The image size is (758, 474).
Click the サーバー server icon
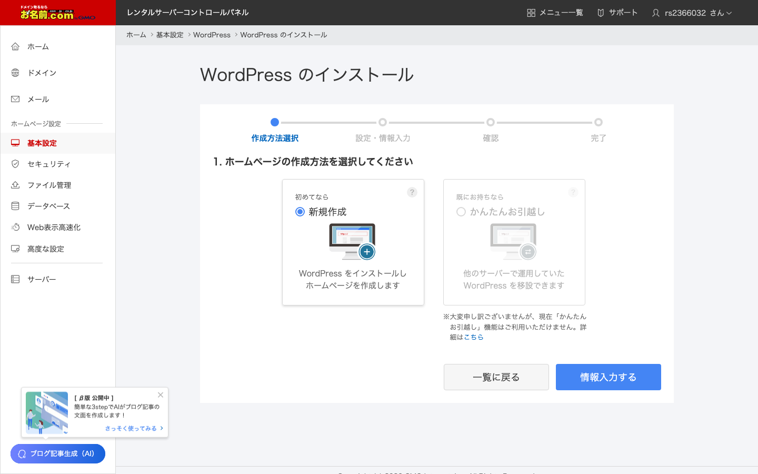click(15, 279)
